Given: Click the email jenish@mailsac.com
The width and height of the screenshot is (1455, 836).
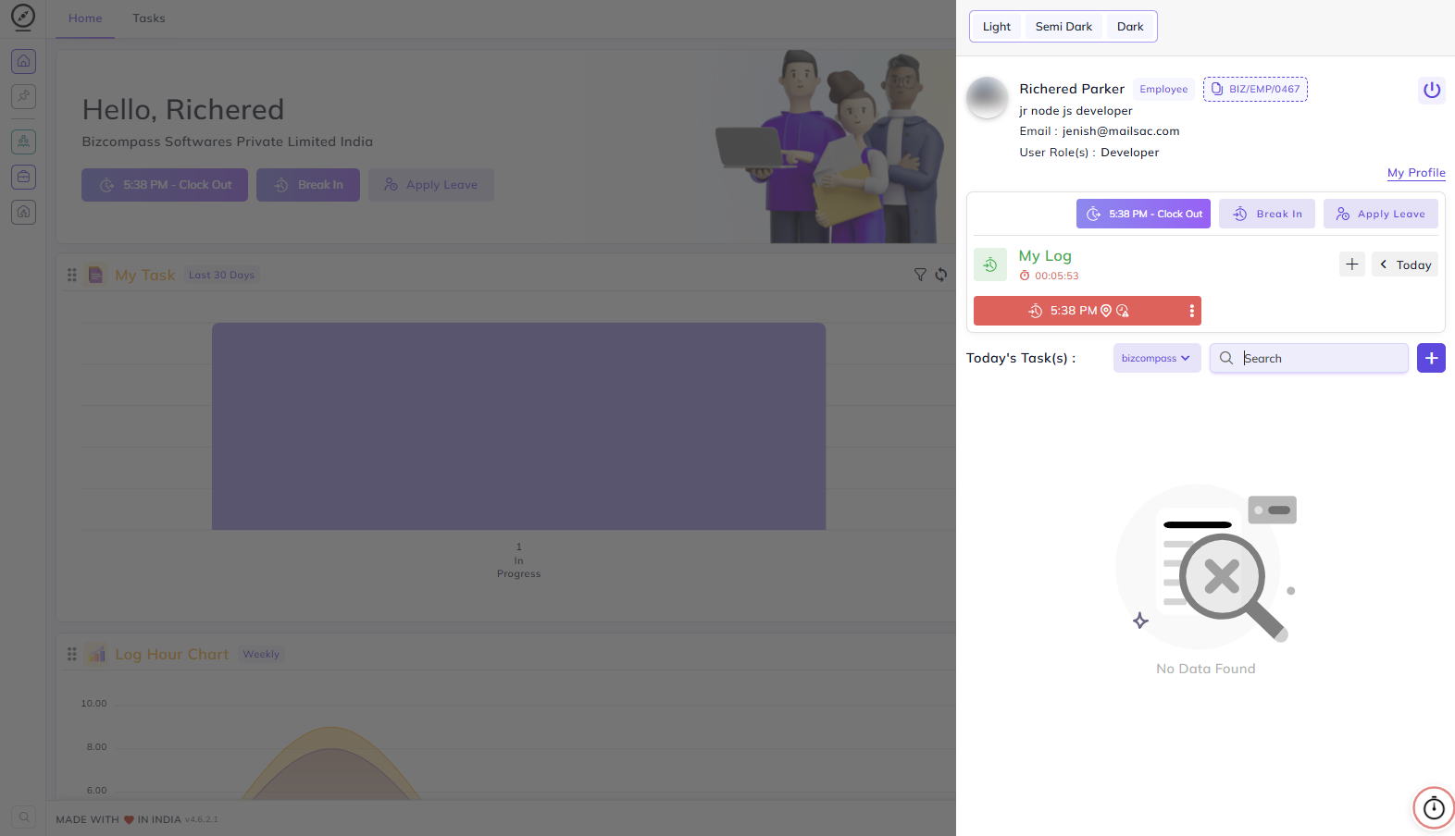Looking at the screenshot, I should [x=1121, y=131].
